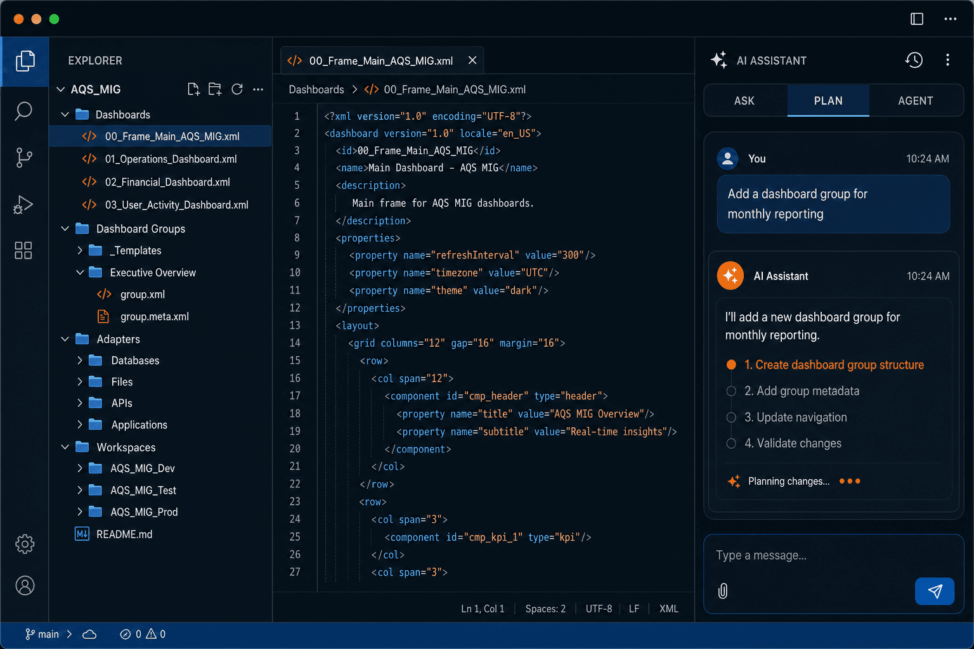Open explorer more actions ellipsis
974x649 pixels.
[258, 89]
